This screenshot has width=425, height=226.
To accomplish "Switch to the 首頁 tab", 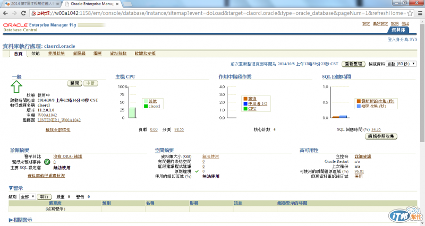I will (x=18, y=54).
